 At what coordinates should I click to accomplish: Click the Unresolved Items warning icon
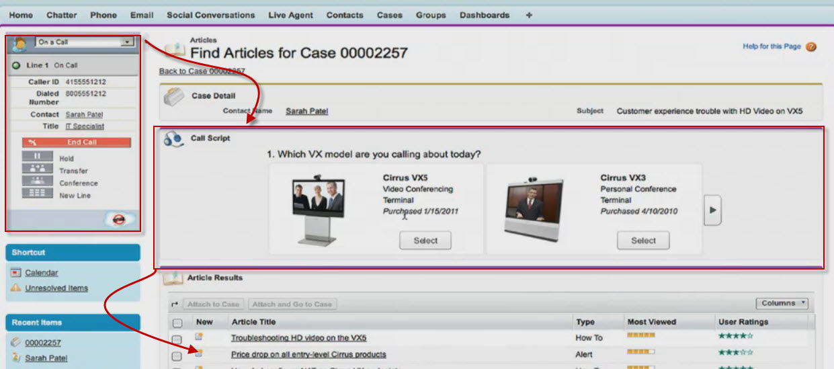click(x=16, y=288)
